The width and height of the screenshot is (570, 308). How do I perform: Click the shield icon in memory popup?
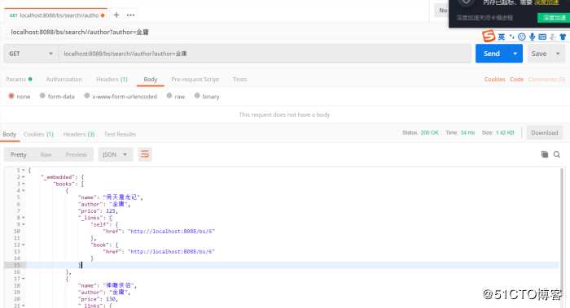point(466,3)
